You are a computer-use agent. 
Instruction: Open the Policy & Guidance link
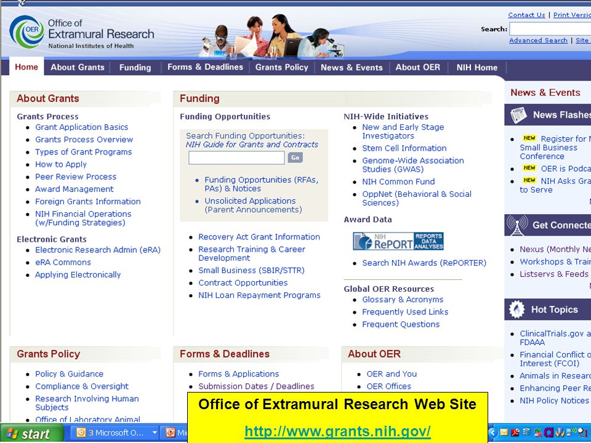69,374
